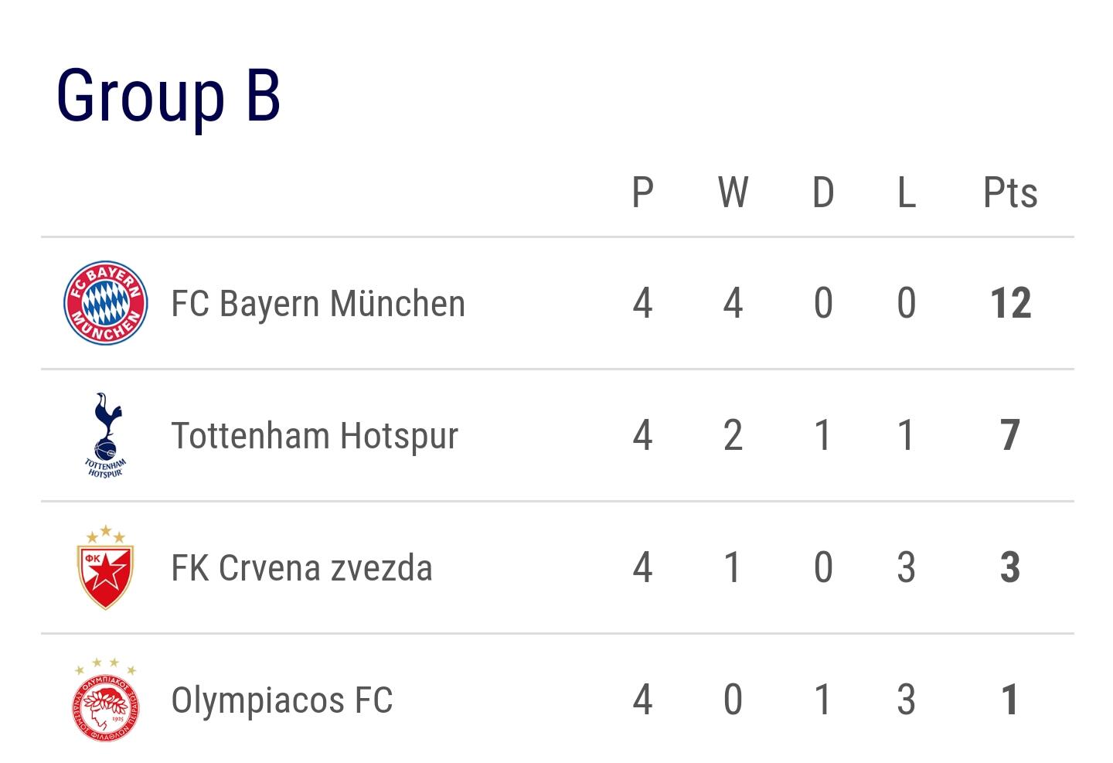Click the Group B heading
The height and width of the screenshot is (763, 1113).
[168, 97]
